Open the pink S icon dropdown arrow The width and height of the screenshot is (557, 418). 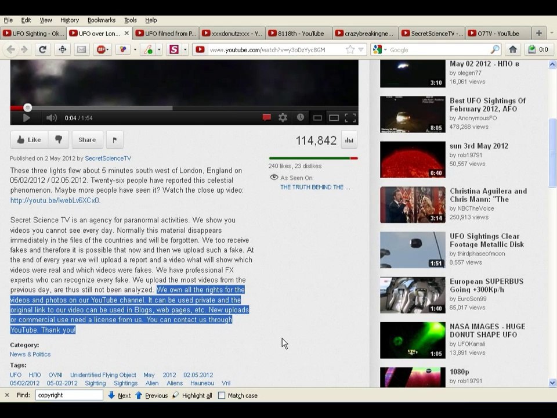click(x=185, y=50)
